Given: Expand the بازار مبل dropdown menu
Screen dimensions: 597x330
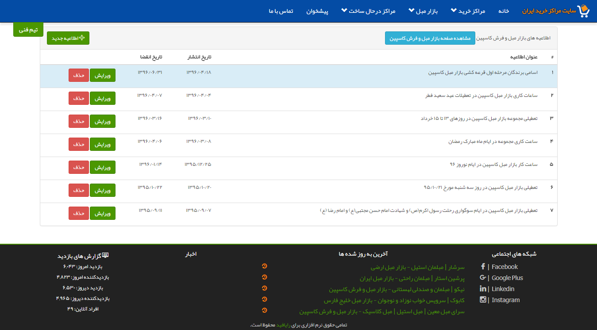Looking at the screenshot, I should click(x=423, y=11).
